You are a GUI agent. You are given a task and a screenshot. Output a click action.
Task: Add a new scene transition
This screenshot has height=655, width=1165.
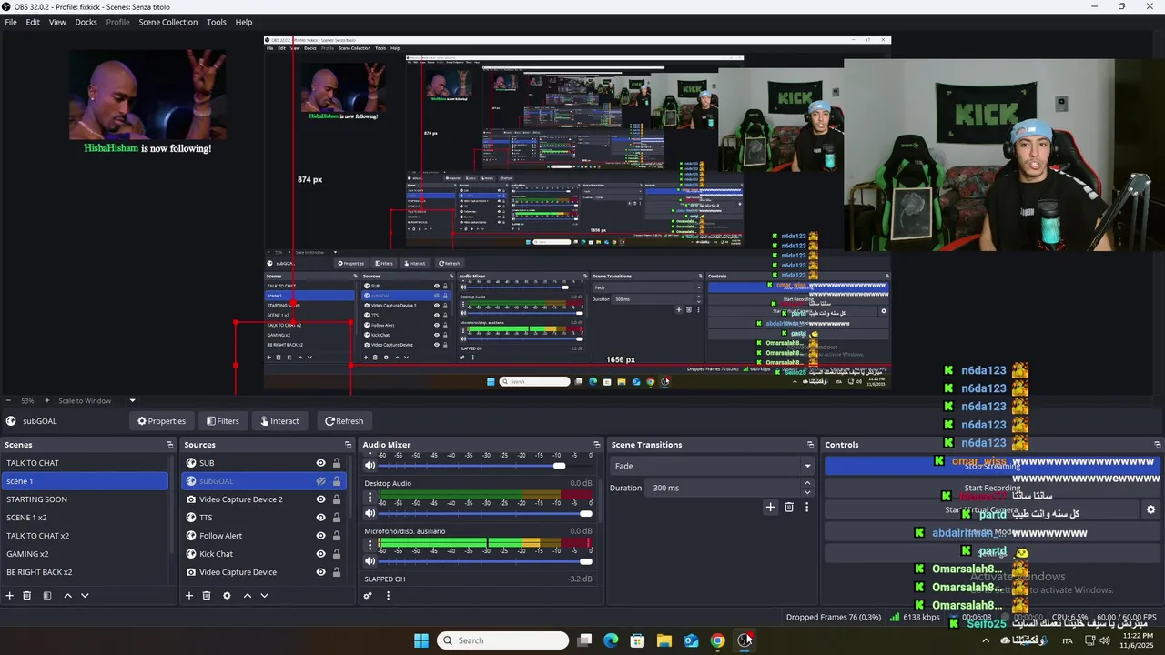(770, 507)
